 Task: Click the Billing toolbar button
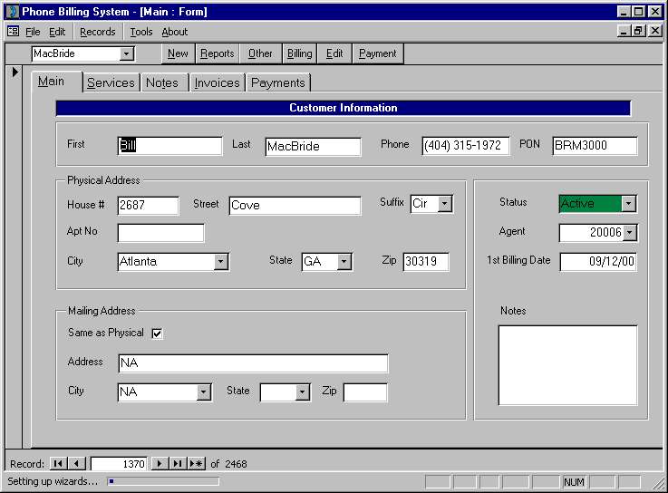(x=299, y=53)
